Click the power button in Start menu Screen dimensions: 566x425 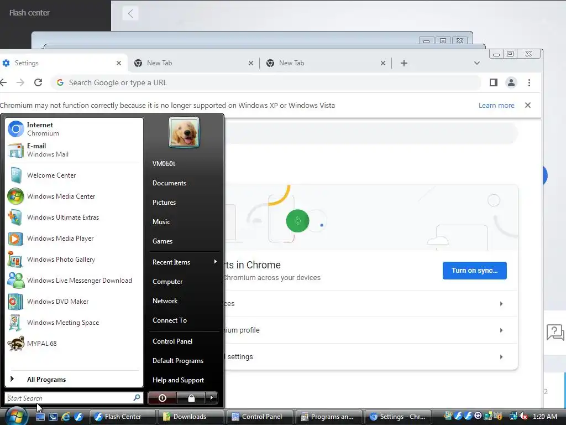[162, 398]
